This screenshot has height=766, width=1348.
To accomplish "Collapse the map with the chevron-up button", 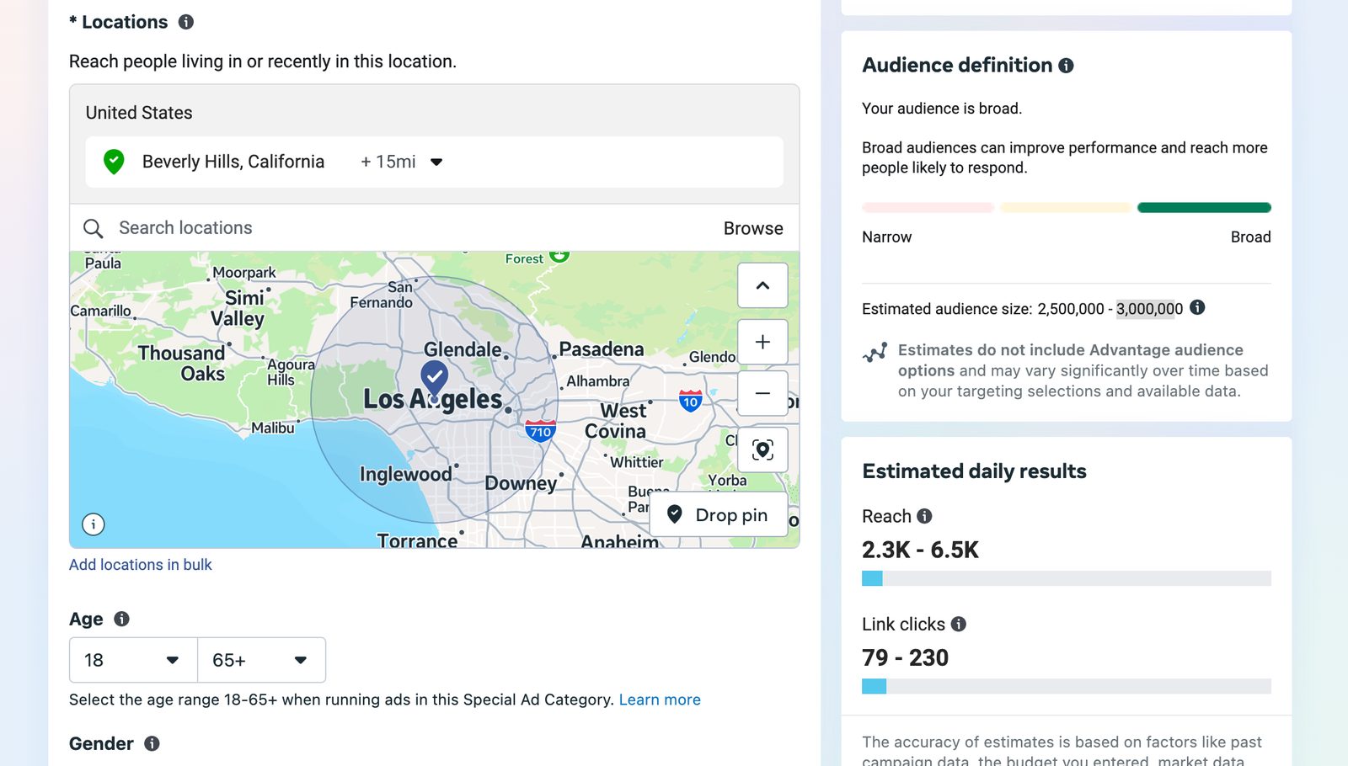I will (x=762, y=285).
